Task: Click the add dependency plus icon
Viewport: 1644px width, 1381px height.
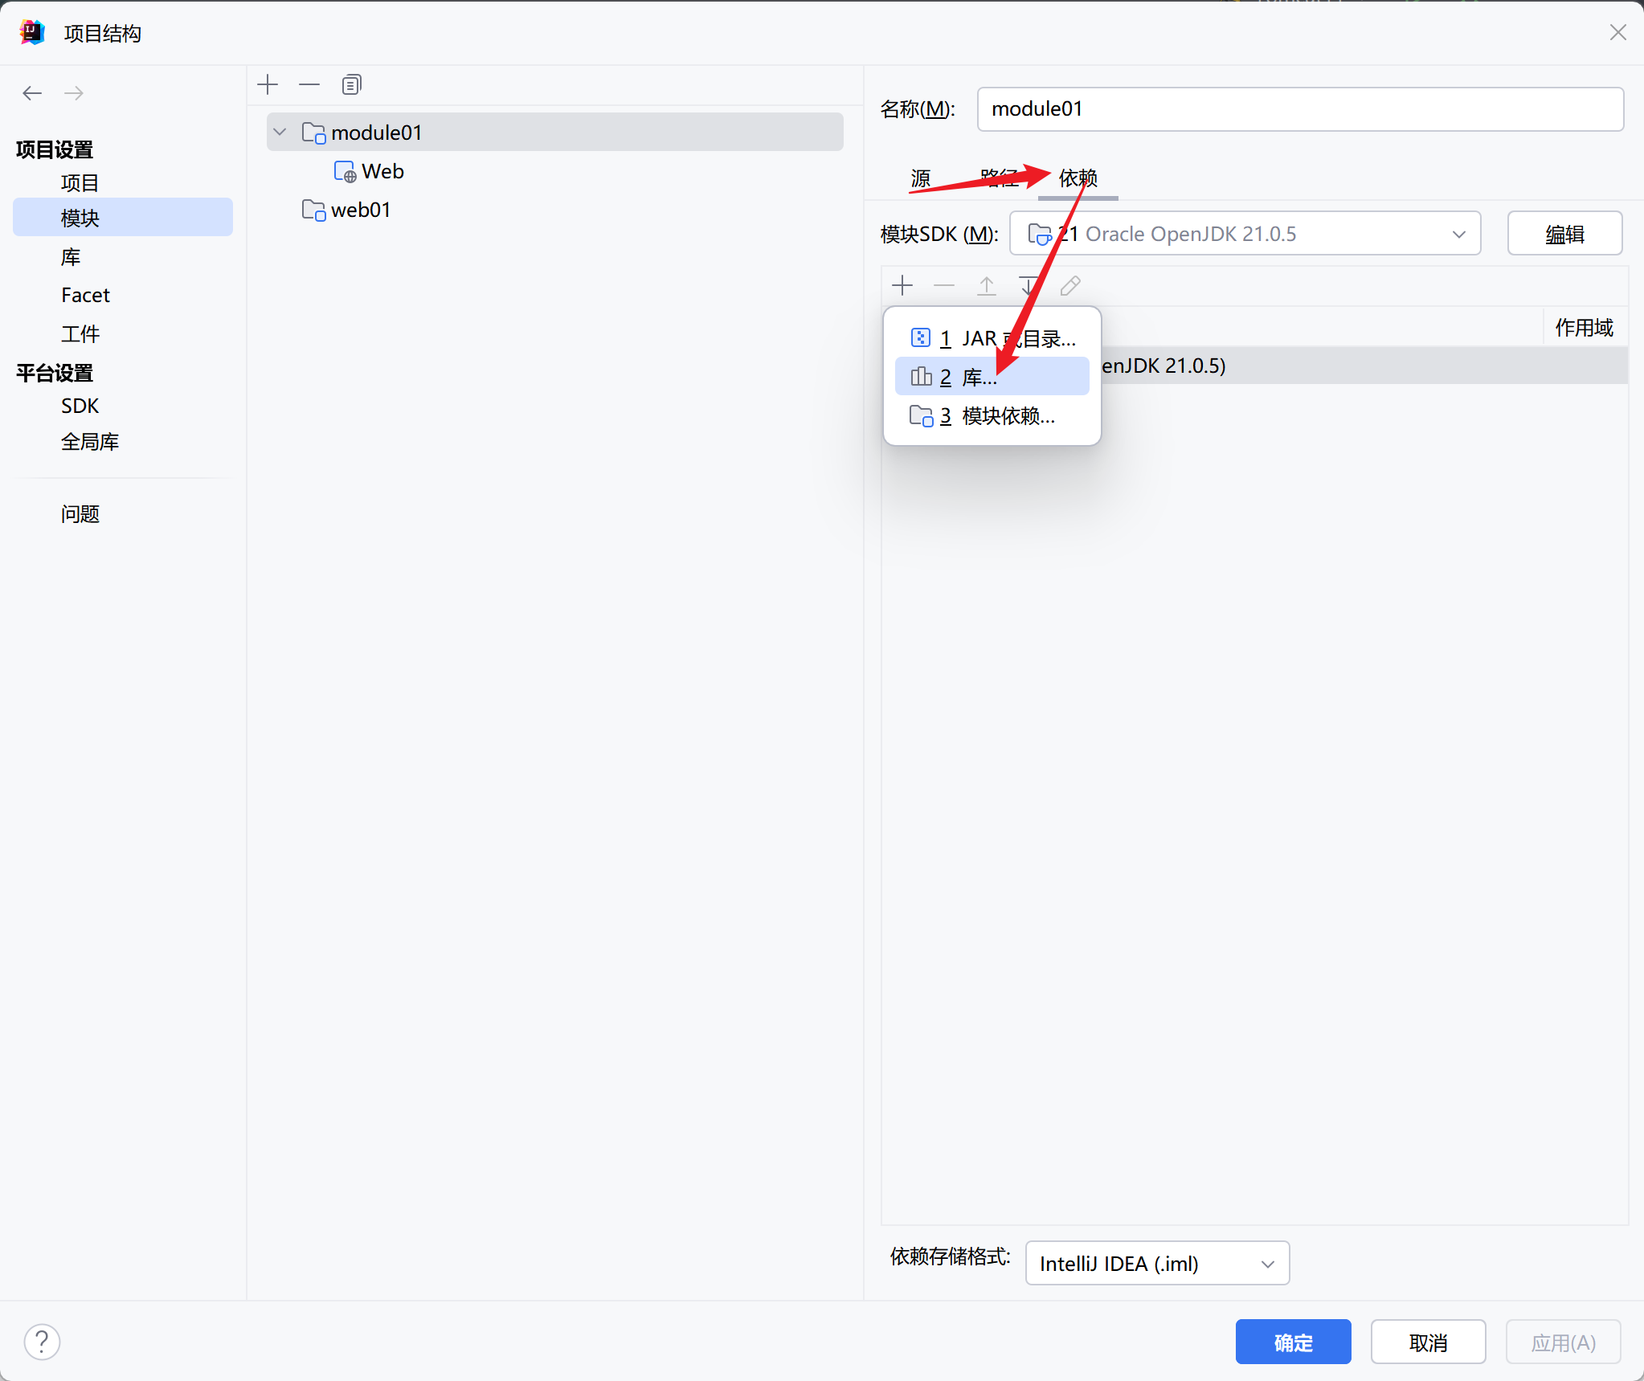Action: click(902, 285)
